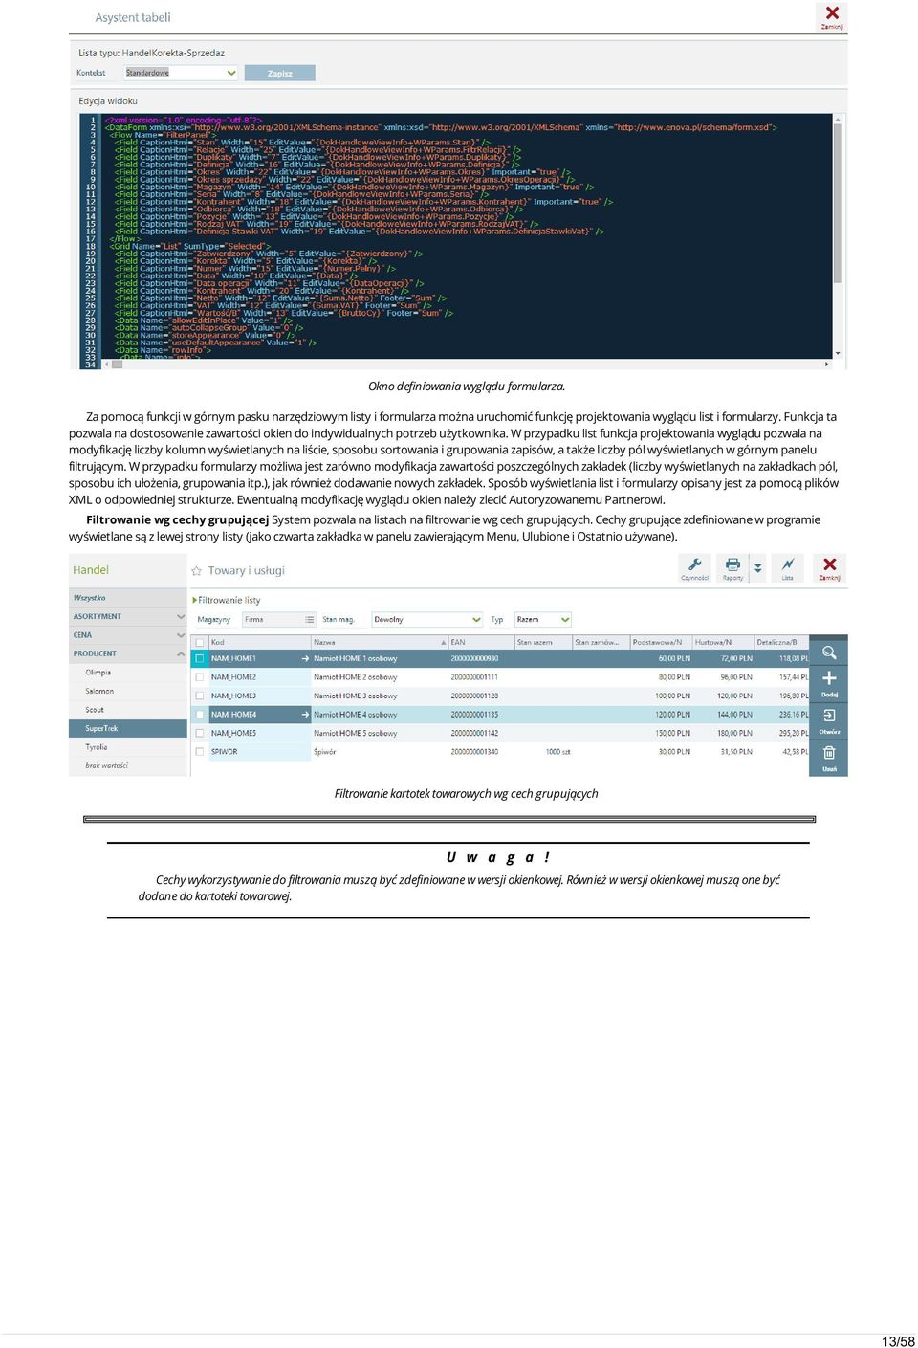Open the Czynności wrench icon

tap(695, 568)
